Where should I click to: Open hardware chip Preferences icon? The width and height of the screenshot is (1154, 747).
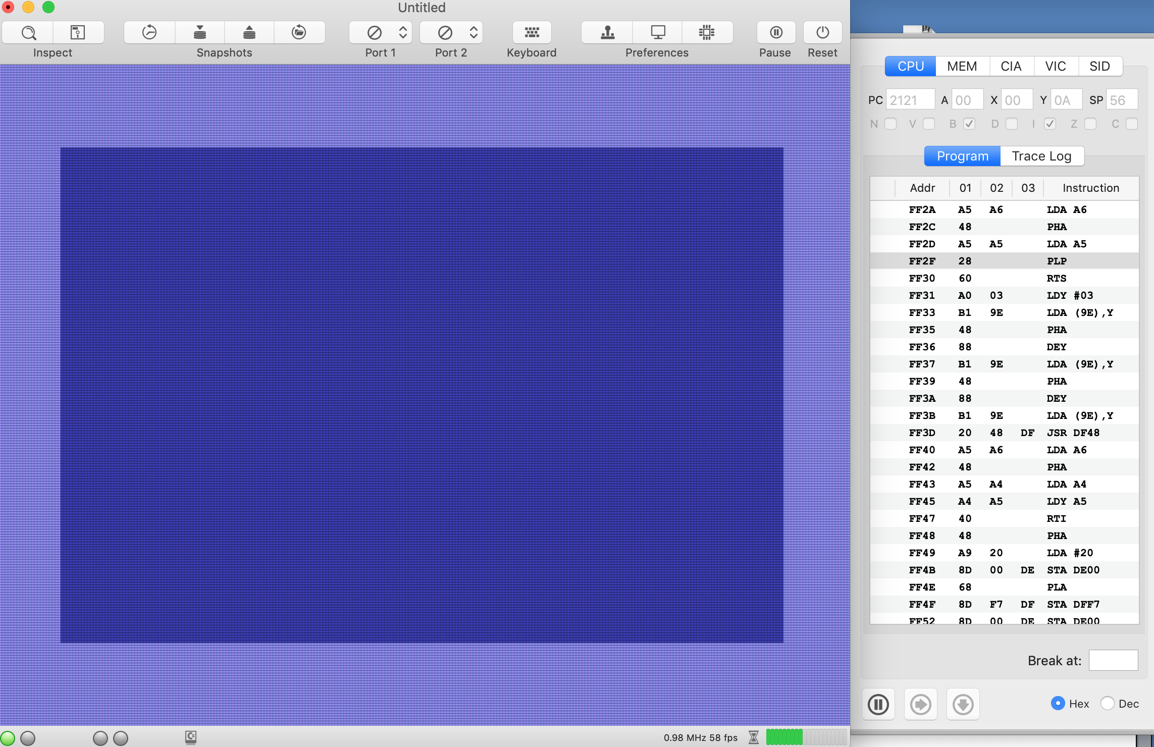(707, 33)
